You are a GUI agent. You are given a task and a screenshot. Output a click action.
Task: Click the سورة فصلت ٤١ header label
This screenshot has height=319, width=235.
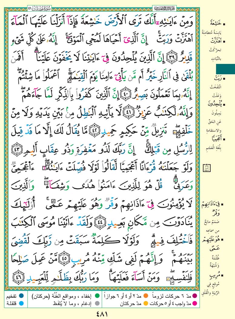point(40,8)
